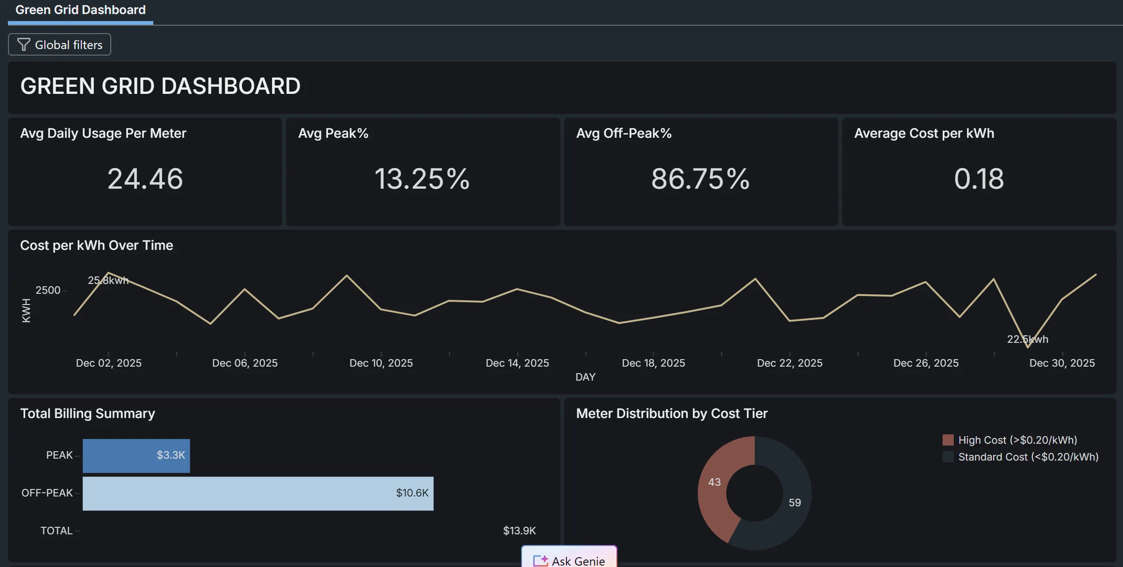The image size is (1123, 567).
Task: Click the Standard Cost (<$0.20/kWh) legend label
Action: [1029, 457]
